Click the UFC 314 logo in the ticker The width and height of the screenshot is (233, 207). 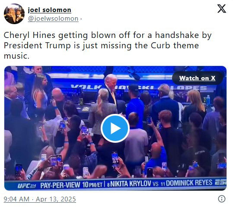point(27,185)
